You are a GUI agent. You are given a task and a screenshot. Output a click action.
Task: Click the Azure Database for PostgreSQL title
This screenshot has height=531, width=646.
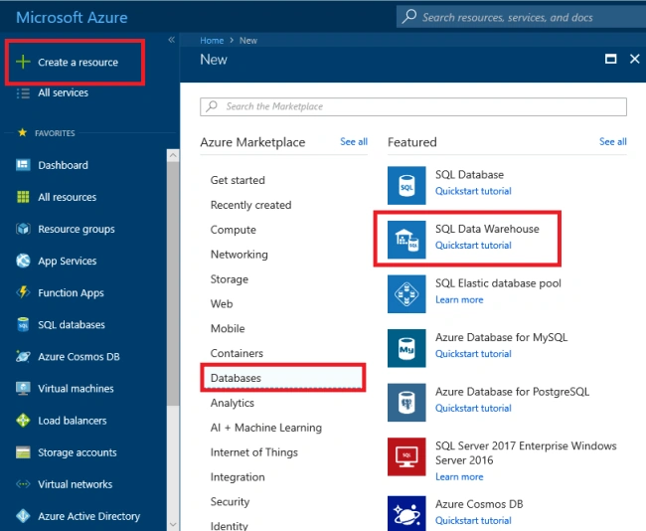(x=512, y=392)
